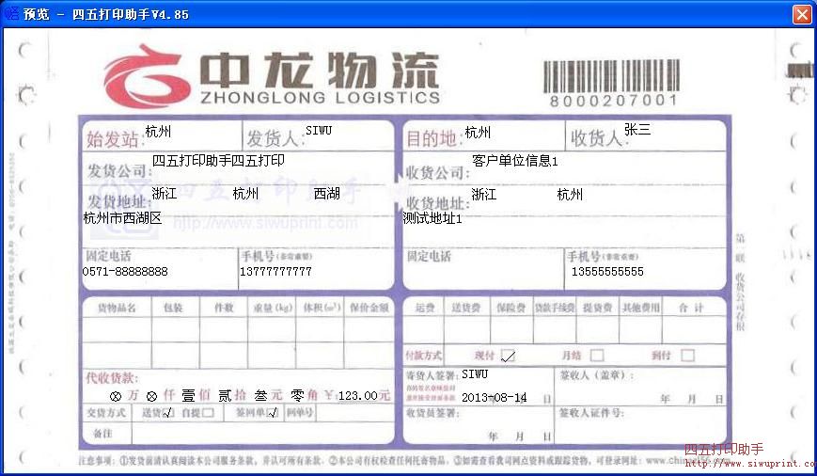Click the sender mobile number 13777777777
Screen dimensions: 817x476
pos(275,272)
